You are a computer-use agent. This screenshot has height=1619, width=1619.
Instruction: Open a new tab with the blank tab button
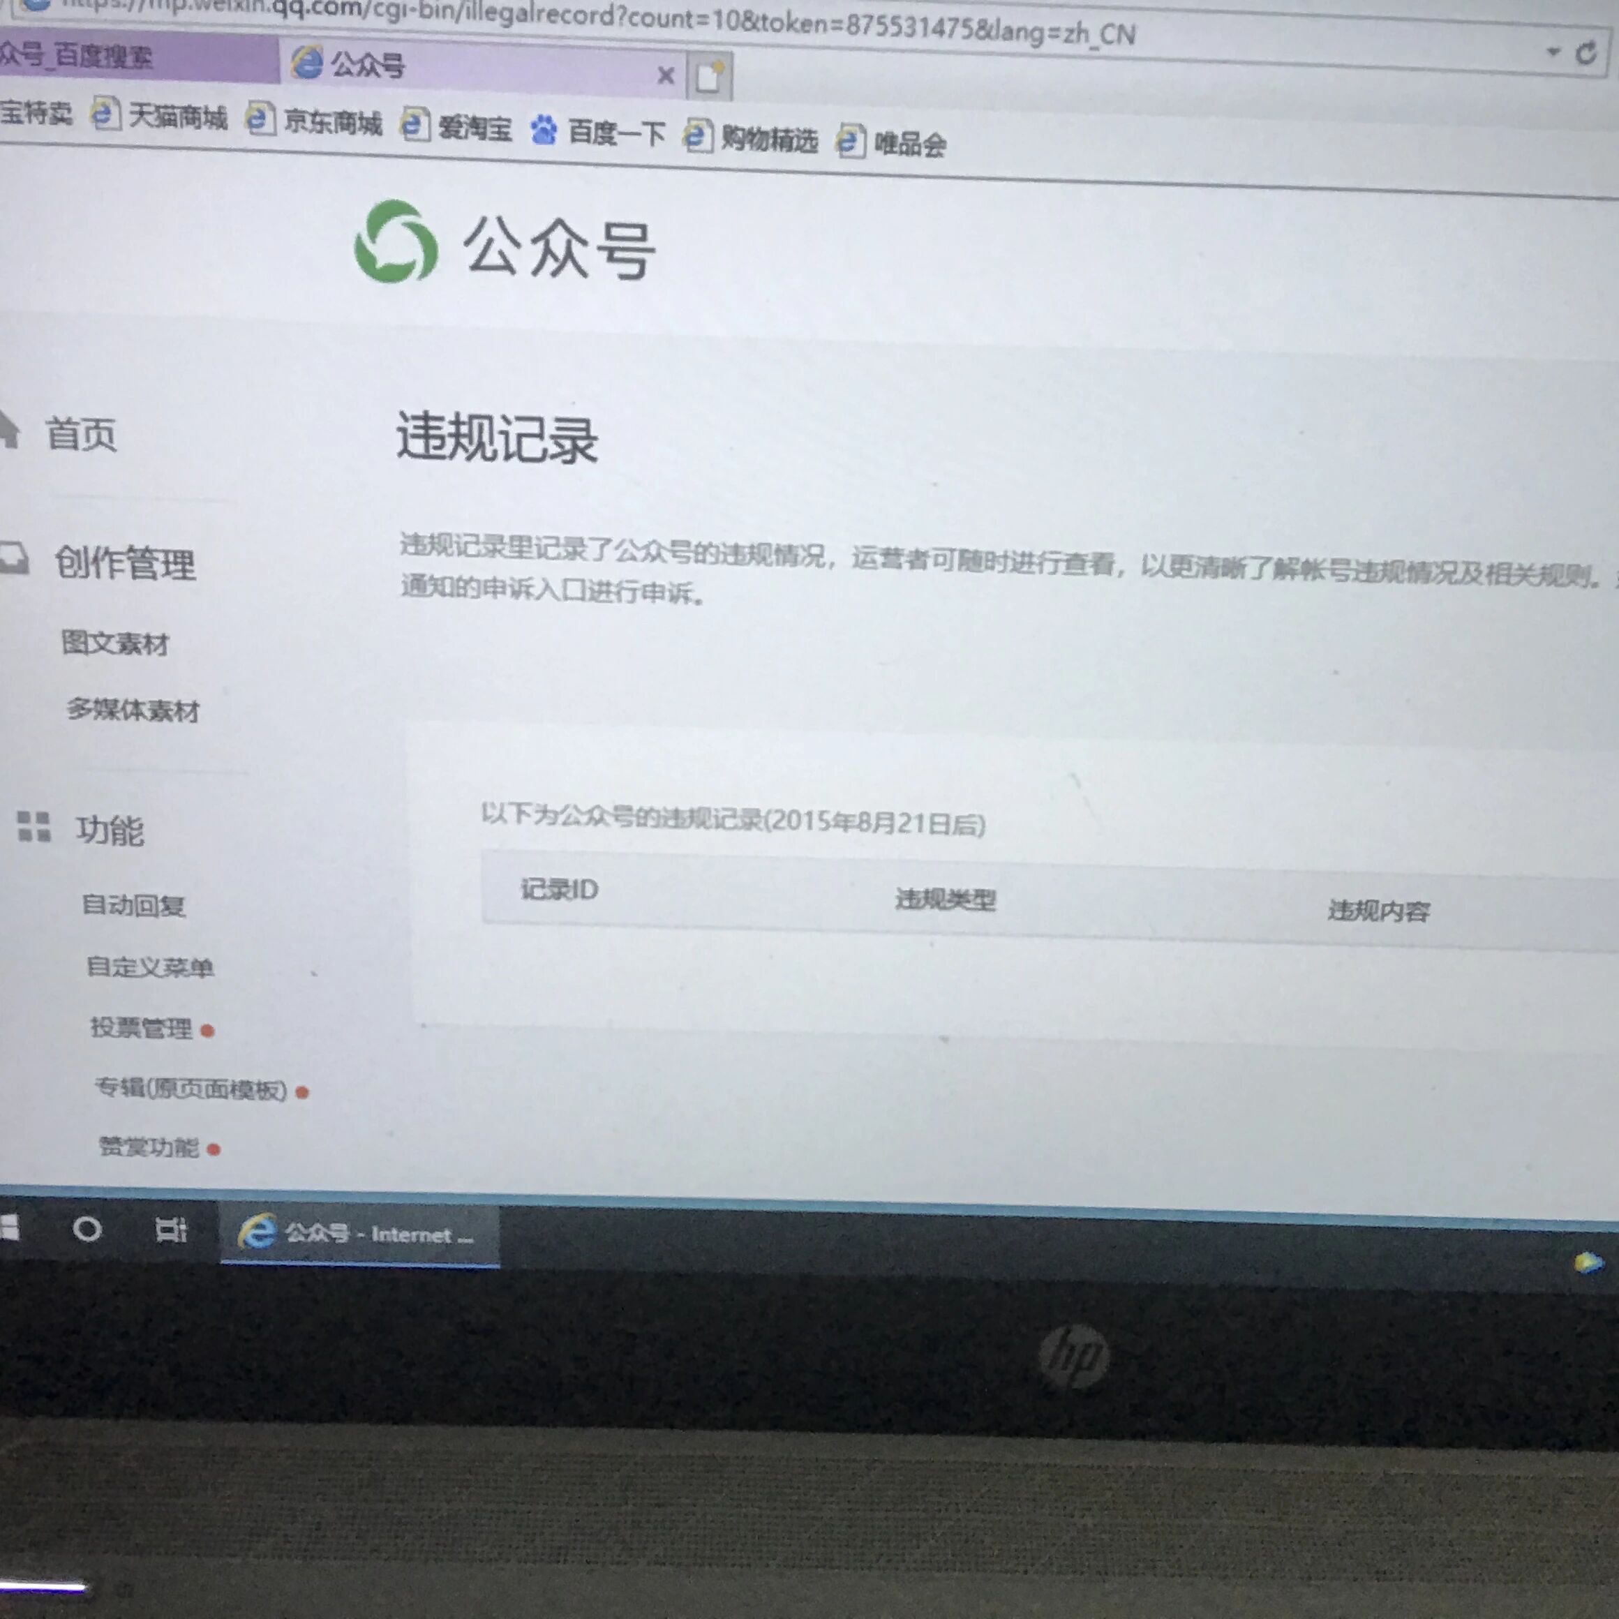(709, 77)
